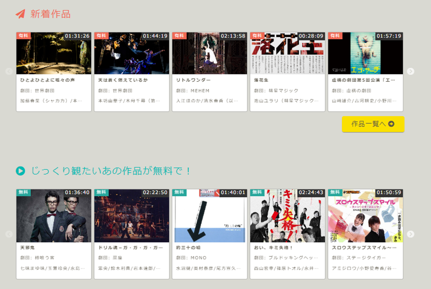The width and height of the screenshot is (431, 289).
Task: Click duration 01:40:01 on 約三十の嘘
Action: pyautogui.click(x=233, y=192)
